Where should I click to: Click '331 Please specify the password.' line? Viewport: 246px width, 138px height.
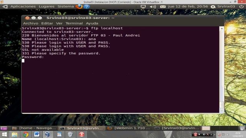[61, 53]
